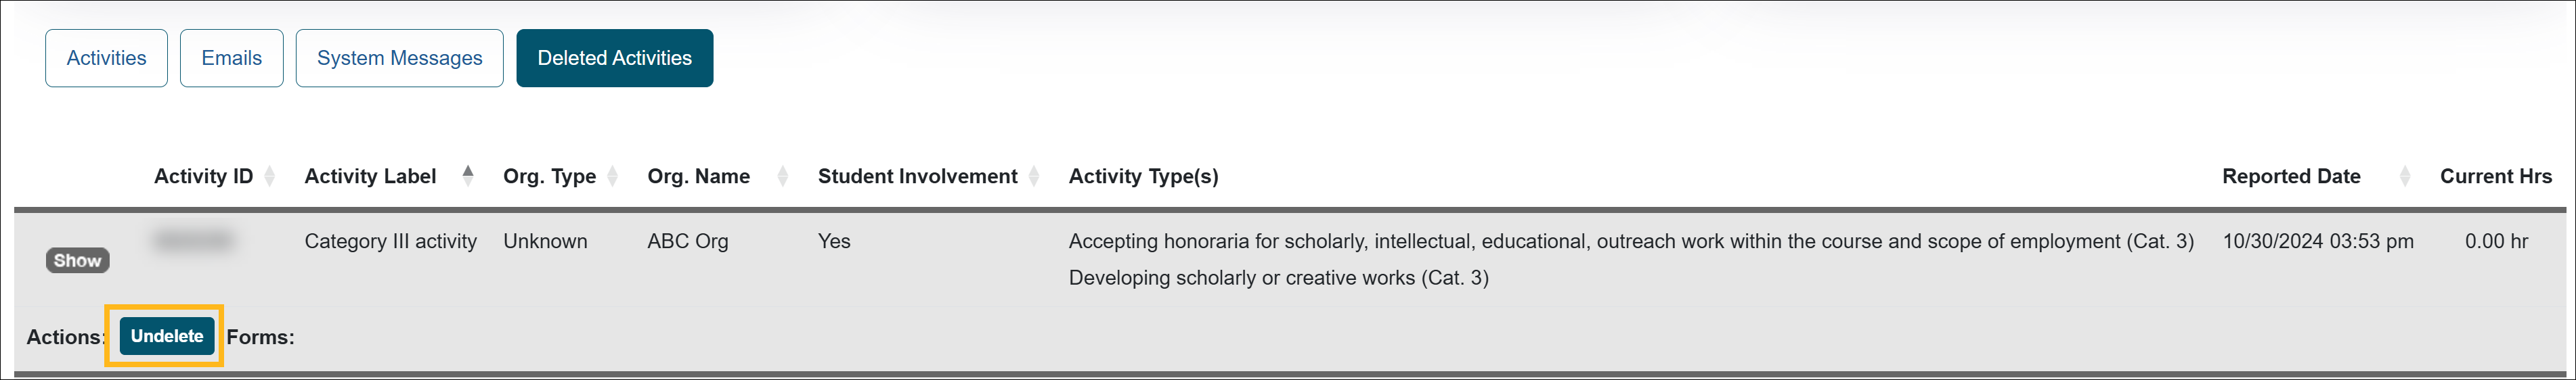Sort by Activity Label using its arrow icon

click(x=468, y=176)
